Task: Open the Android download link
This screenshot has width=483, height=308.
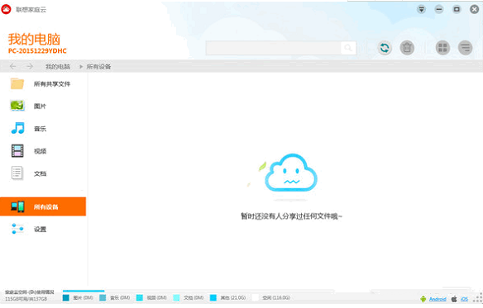Action: point(438,299)
